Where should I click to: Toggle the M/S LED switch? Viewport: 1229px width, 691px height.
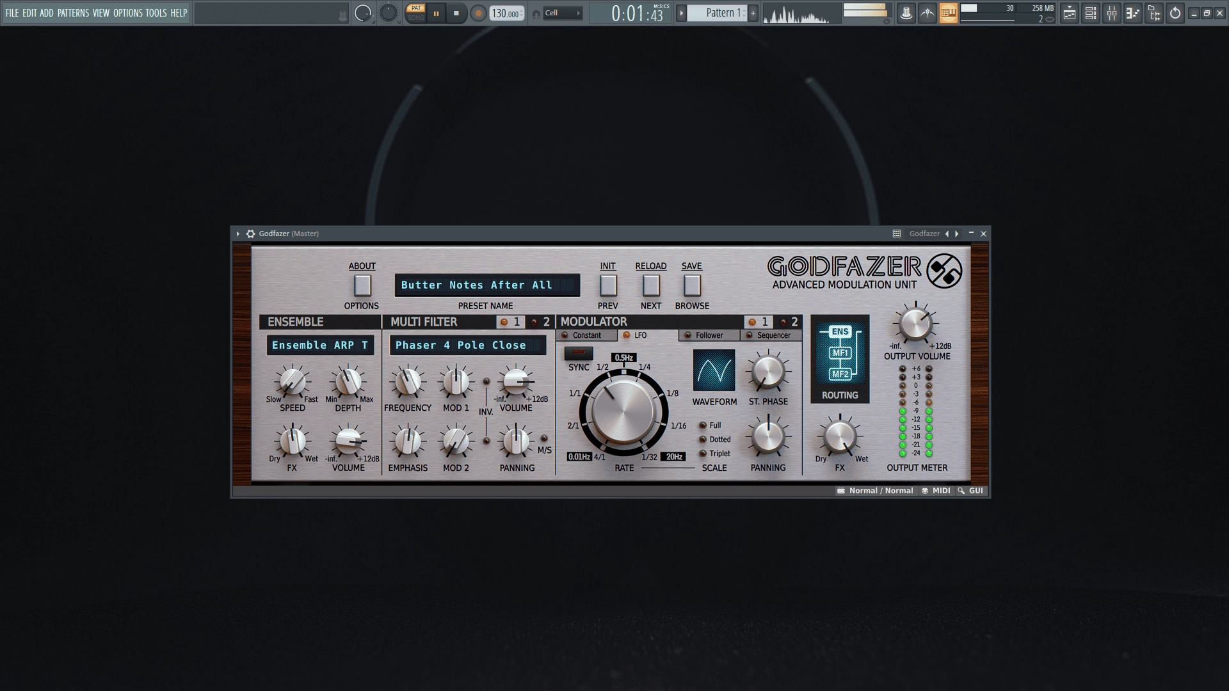(544, 438)
